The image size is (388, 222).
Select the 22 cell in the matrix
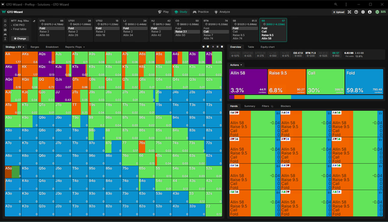pos(214,210)
